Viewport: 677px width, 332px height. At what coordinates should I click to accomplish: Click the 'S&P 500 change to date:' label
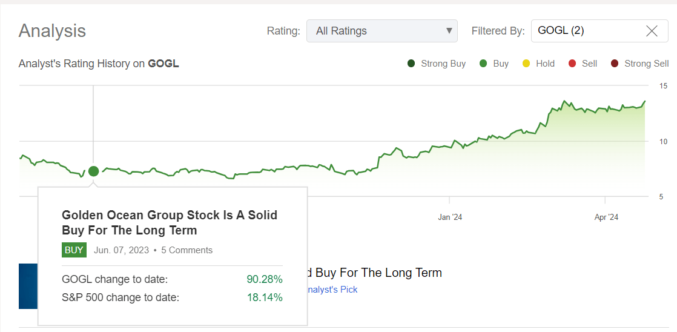121,297
